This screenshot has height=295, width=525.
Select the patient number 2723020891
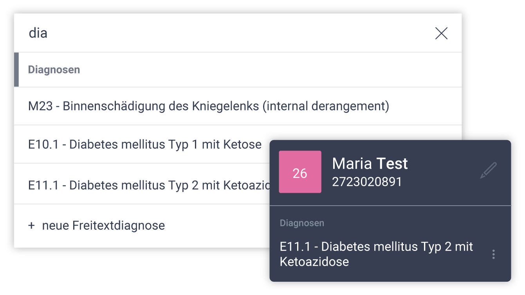click(367, 182)
